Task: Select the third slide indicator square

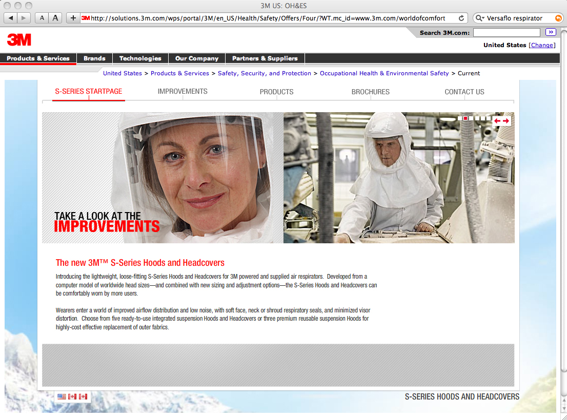Action: [472, 118]
